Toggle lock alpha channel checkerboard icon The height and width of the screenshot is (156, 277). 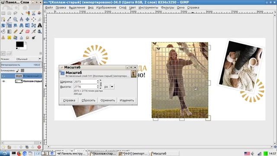click(23, 71)
